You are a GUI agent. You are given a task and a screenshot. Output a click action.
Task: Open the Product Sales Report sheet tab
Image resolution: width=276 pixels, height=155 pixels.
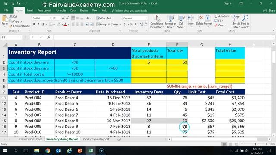pyautogui.click(x=96, y=139)
